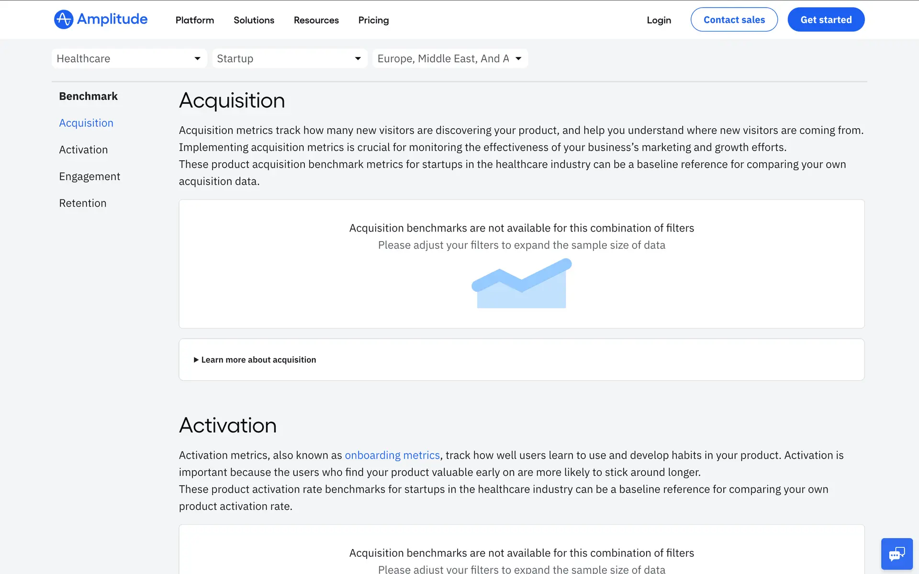
Task: Go to the Pricing page
Action: 373,20
